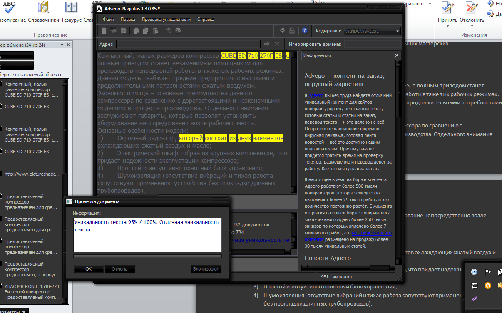Open help via the blue question mark icon

305,30
